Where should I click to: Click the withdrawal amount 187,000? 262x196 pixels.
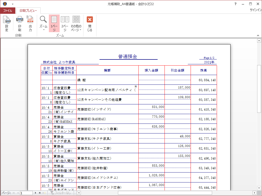(184, 88)
